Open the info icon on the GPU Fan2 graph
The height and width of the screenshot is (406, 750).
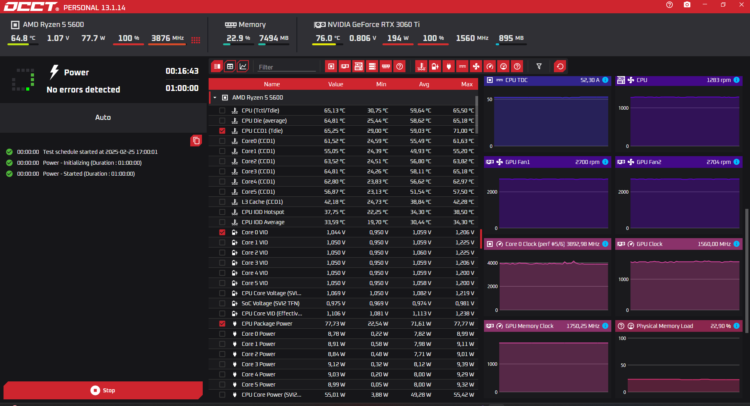click(737, 162)
